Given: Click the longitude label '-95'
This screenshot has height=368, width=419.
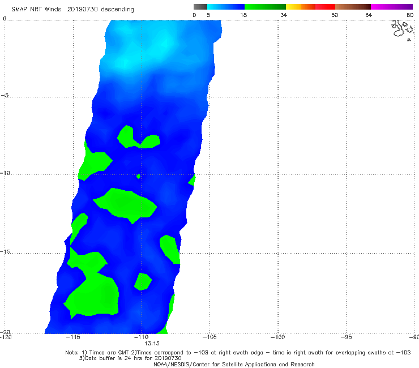Looking at the screenshot, I should (x=347, y=337).
